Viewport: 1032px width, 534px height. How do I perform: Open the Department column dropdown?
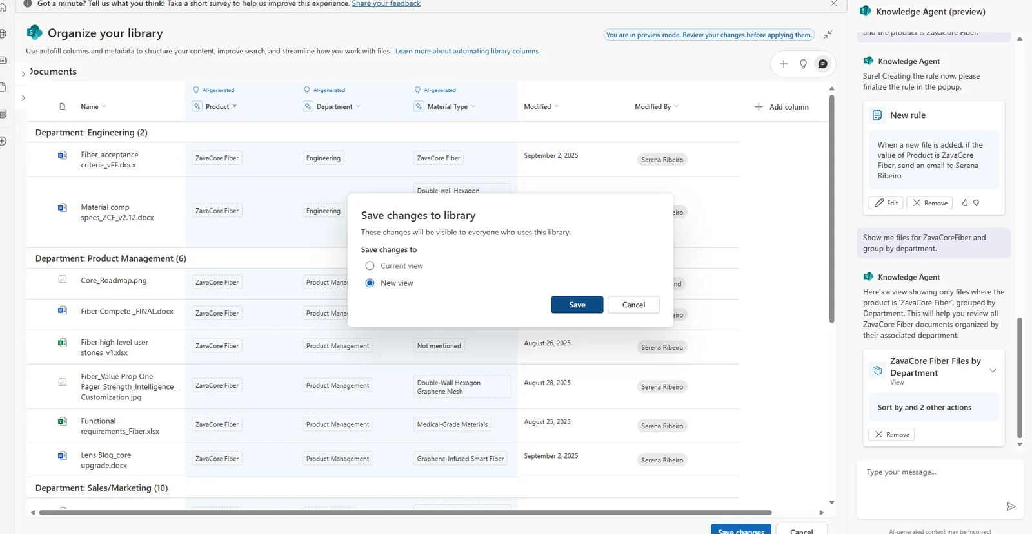coord(358,106)
